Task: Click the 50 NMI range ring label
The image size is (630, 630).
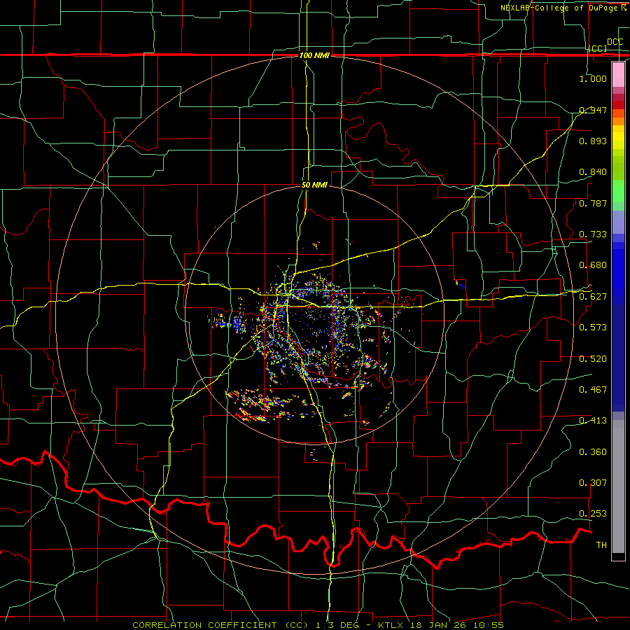Action: [x=314, y=185]
